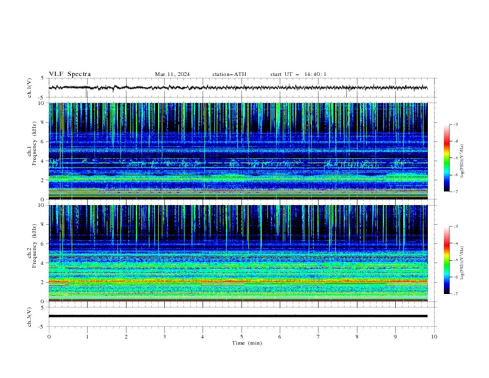
Task: Click the 'start UT = 14:40:1' text
Action: coord(298,74)
